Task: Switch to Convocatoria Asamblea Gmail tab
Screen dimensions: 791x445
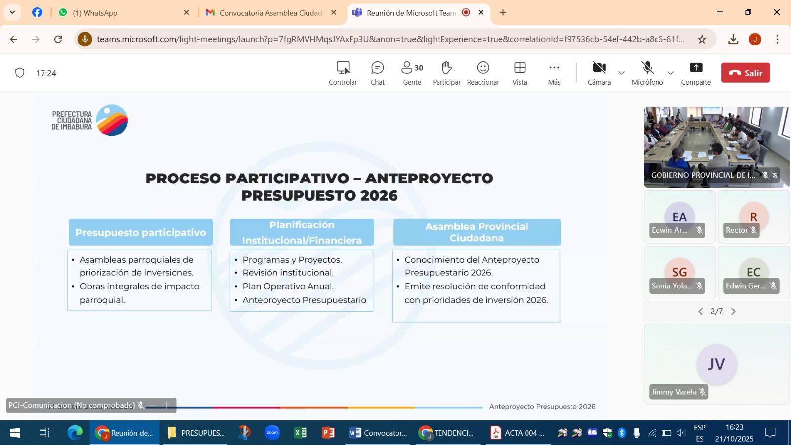Action: click(269, 13)
